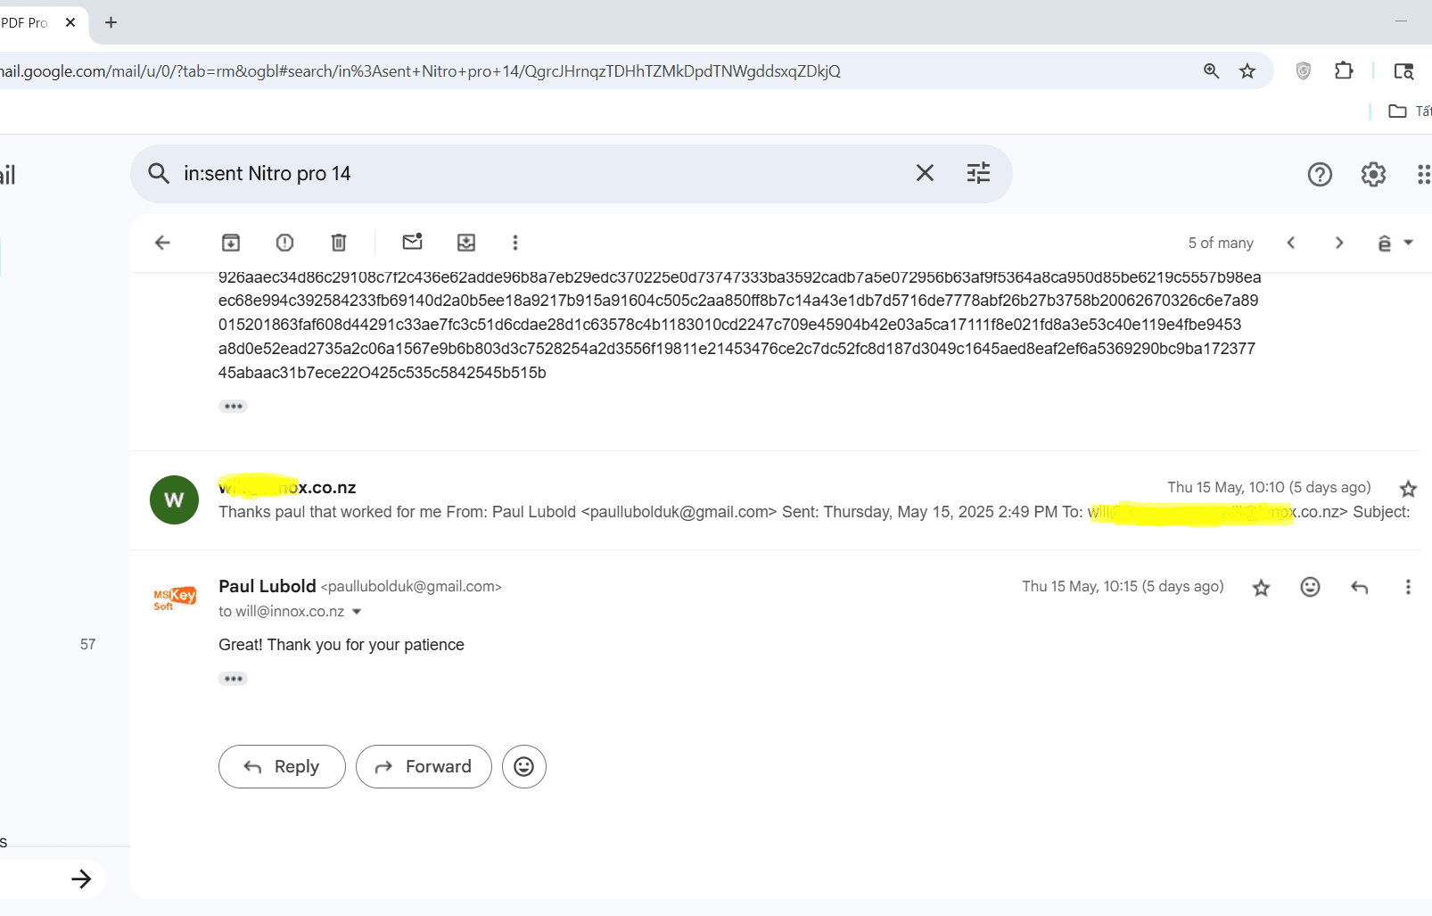Click the back arrow to return to results
The width and height of the screenshot is (1432, 916).
coord(162,243)
